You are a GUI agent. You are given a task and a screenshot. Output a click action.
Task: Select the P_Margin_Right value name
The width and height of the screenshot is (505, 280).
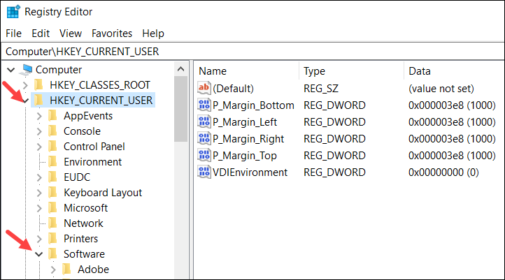[x=248, y=139]
